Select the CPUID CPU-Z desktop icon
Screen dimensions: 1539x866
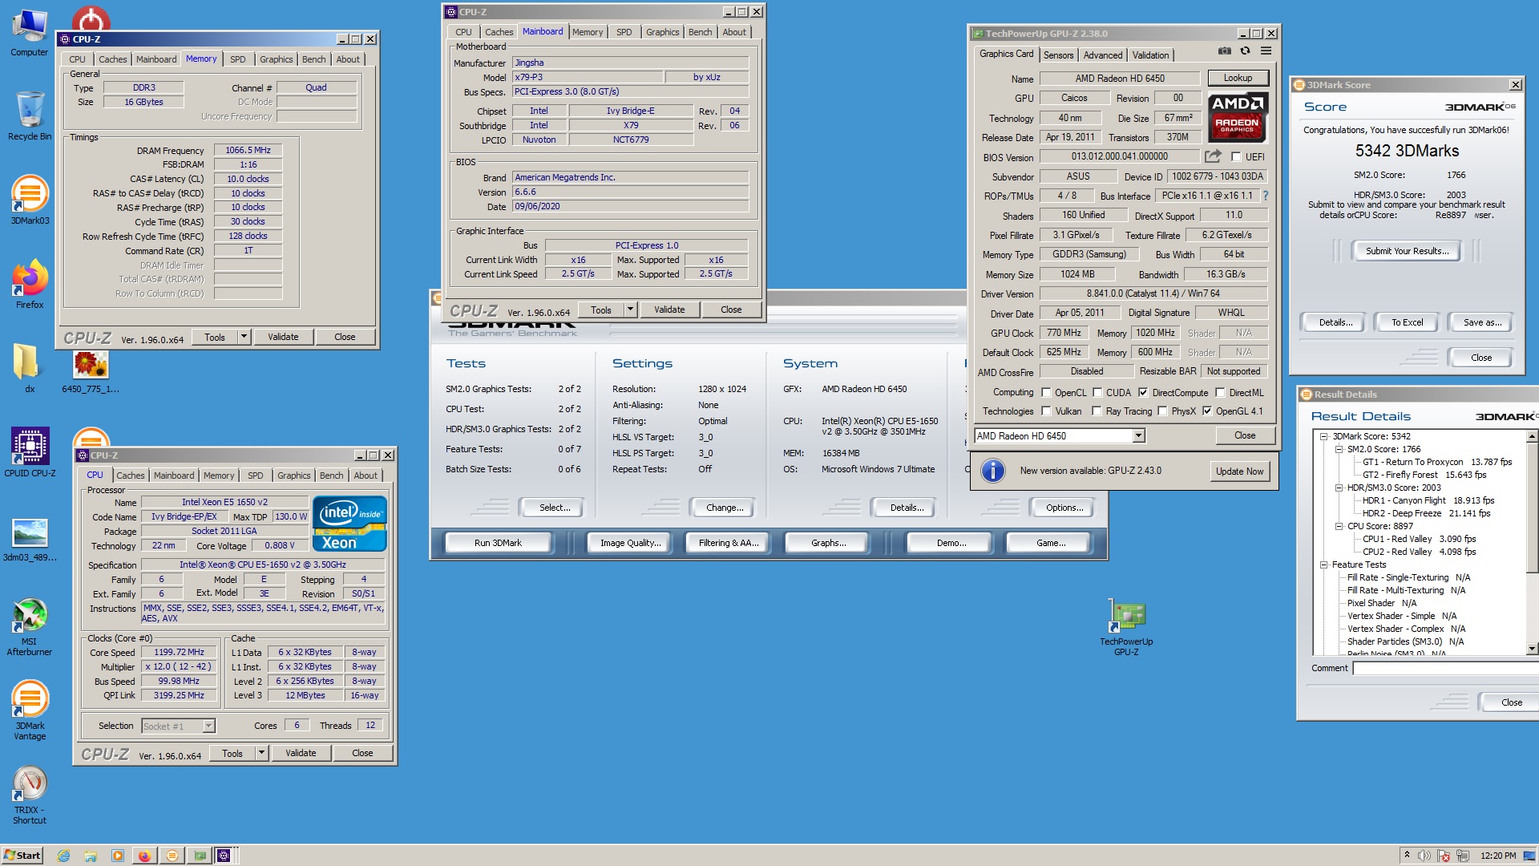[30, 452]
